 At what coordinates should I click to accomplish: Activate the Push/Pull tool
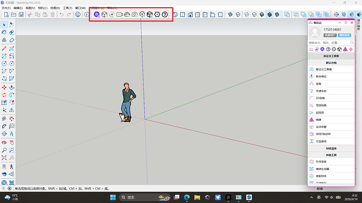click(x=12, y=87)
